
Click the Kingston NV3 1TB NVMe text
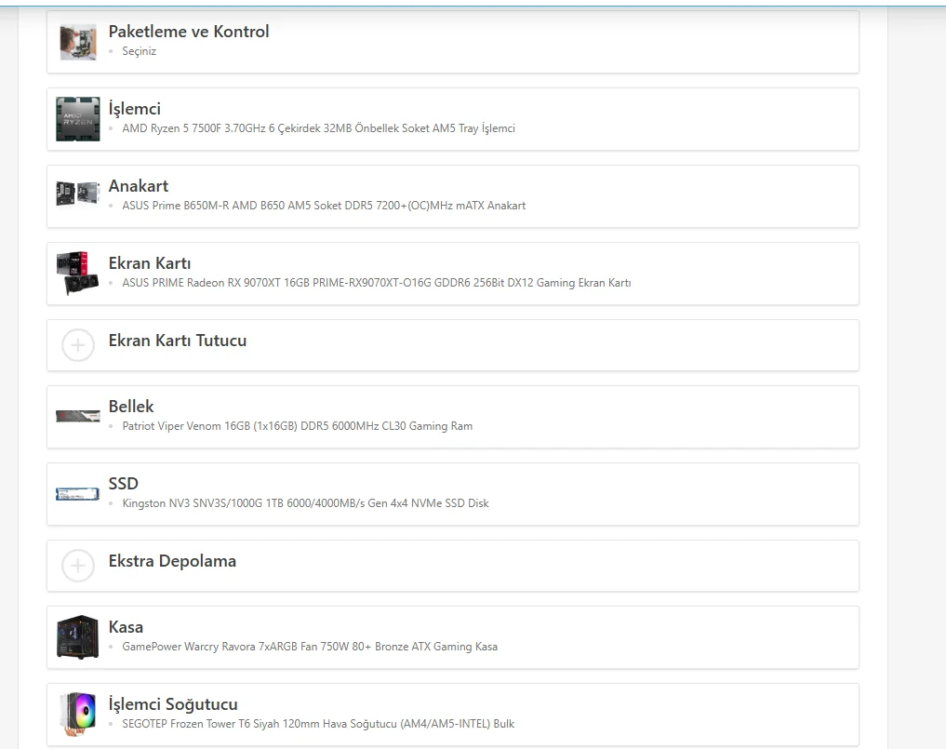pyautogui.click(x=305, y=503)
